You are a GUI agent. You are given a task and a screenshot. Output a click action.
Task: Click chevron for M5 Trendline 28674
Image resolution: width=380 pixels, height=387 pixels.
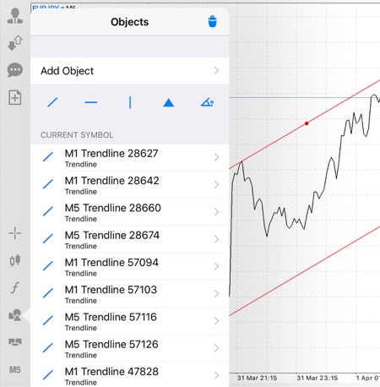(x=216, y=239)
